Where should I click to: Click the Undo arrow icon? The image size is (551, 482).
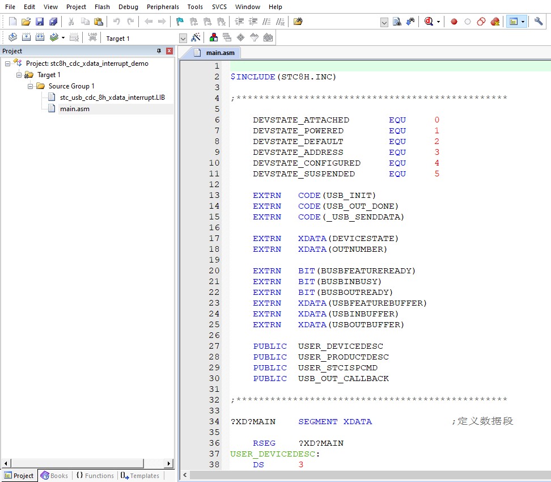click(116, 22)
